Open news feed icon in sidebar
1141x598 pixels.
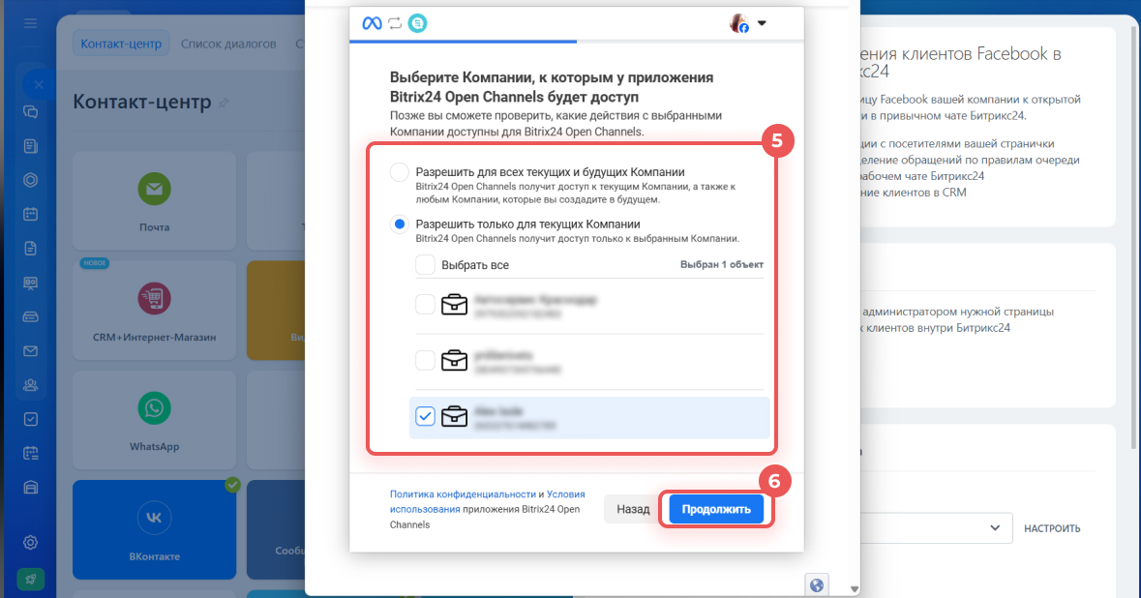click(31, 146)
